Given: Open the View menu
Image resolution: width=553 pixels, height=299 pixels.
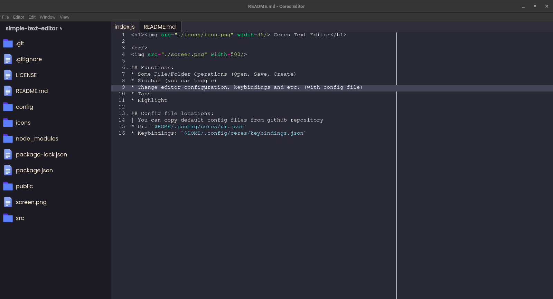Looking at the screenshot, I should tap(64, 17).
